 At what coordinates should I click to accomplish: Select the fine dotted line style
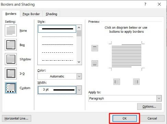[57, 37]
